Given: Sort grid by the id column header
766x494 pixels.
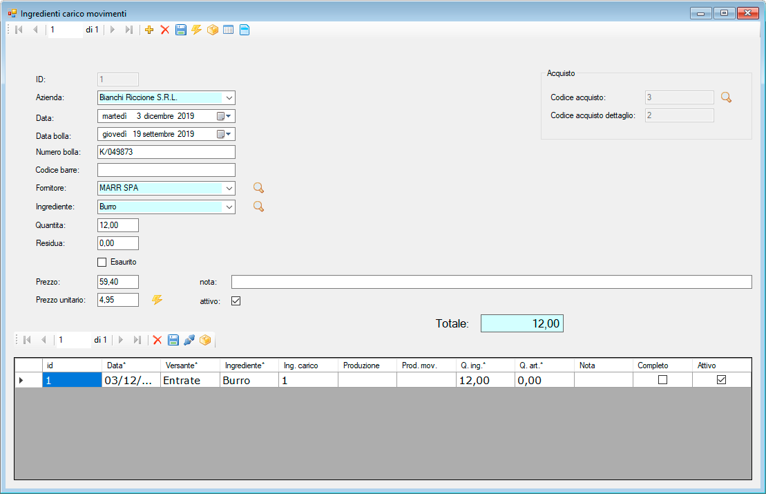Looking at the screenshot, I should (72, 365).
